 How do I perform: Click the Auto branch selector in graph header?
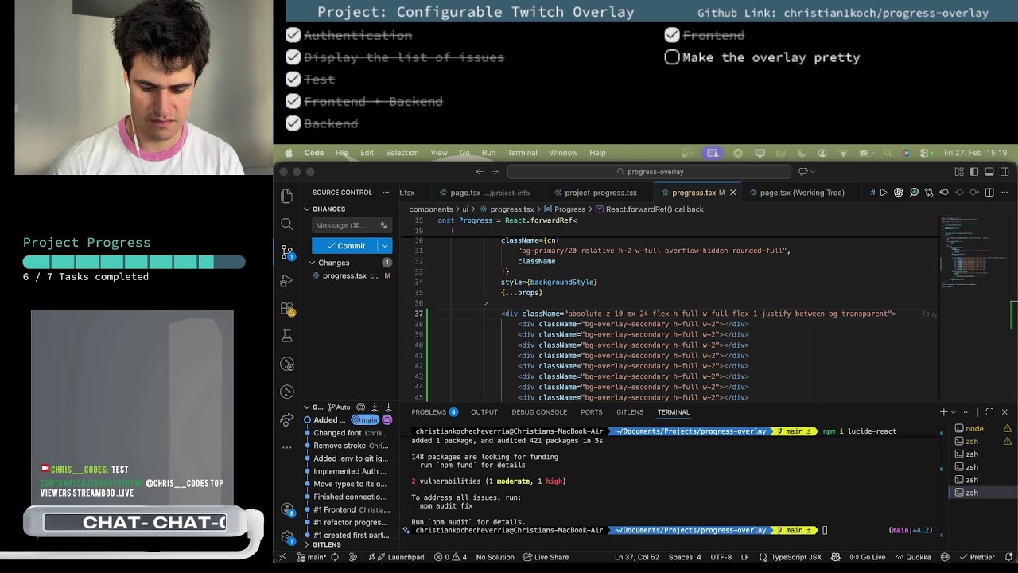point(339,407)
